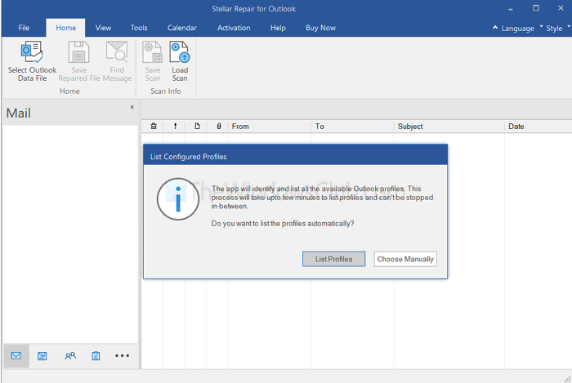Click the Choose Manually button
The height and width of the screenshot is (383, 572).
point(405,259)
